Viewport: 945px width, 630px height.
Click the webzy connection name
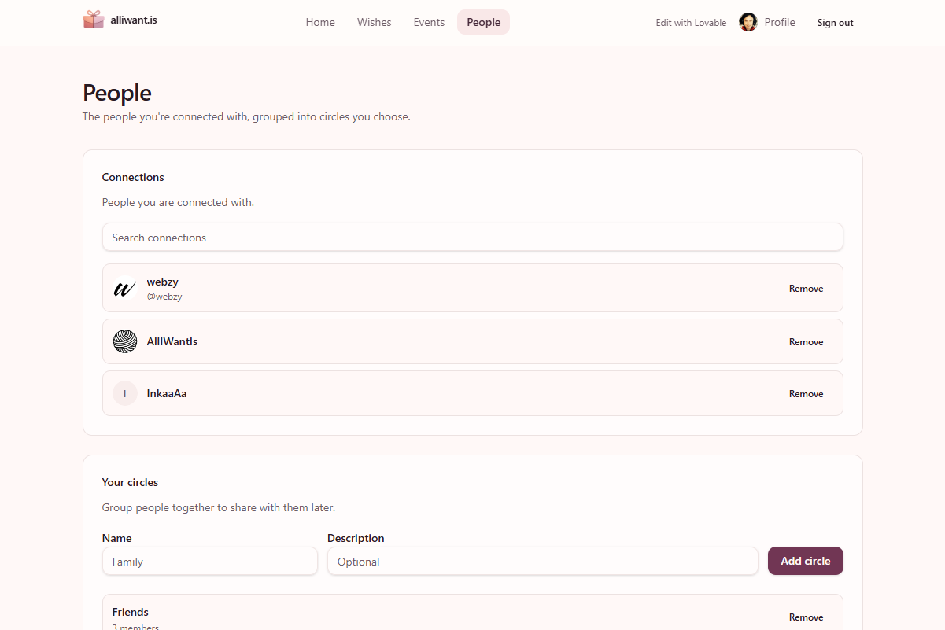[163, 282]
